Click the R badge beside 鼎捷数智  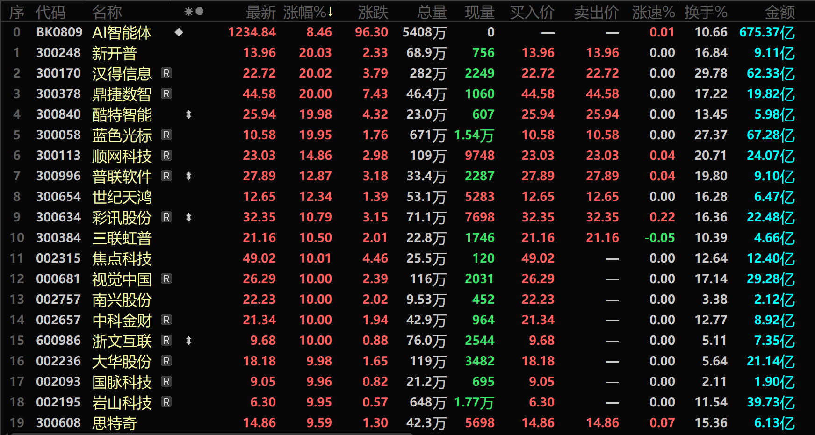pyautogui.click(x=166, y=94)
